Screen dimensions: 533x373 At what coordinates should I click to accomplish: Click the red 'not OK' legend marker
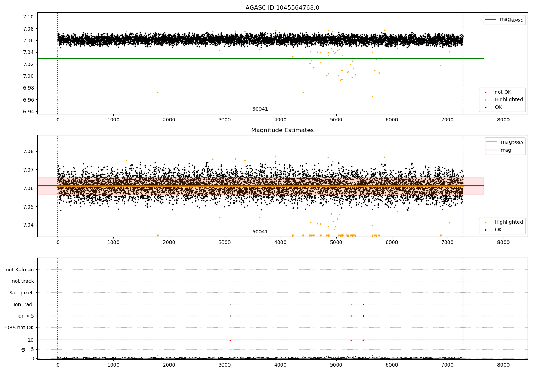tap(486, 92)
